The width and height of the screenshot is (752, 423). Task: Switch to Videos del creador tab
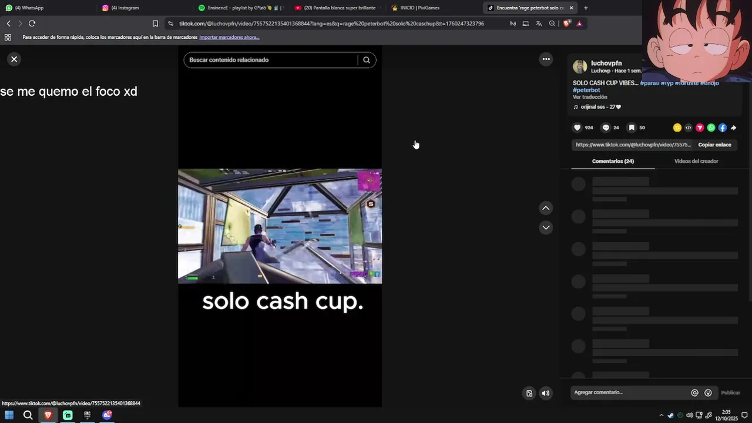coord(696,161)
